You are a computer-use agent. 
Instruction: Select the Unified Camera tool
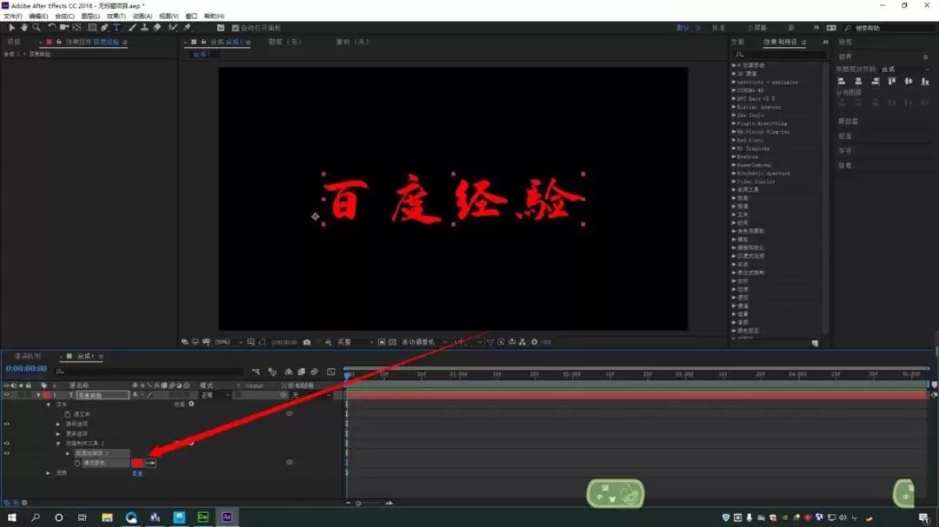63,28
